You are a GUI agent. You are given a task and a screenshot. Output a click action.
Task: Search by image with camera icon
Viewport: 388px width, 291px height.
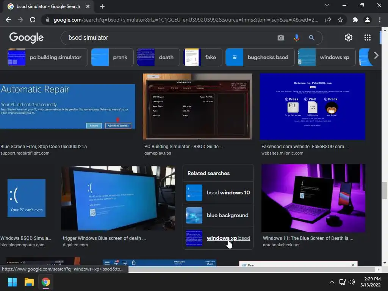point(281,38)
